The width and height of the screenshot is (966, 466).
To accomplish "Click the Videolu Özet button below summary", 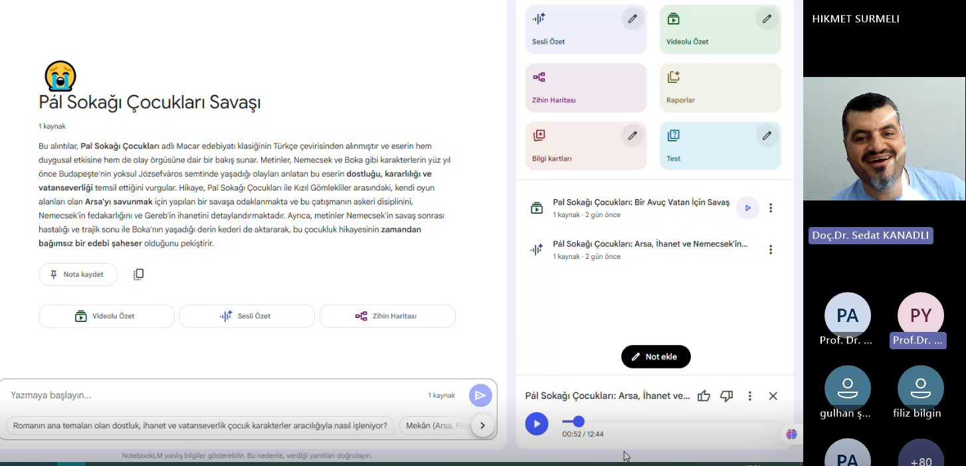I will (x=106, y=316).
